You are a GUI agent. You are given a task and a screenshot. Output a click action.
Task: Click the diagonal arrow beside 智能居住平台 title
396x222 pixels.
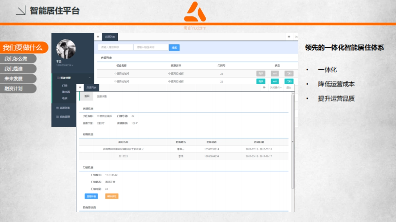21,11
